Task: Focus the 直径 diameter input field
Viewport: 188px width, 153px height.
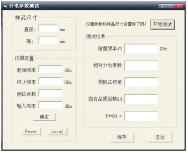Action: click(48, 29)
